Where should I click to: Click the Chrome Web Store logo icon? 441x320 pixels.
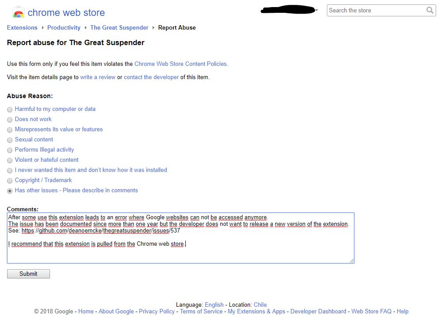click(19, 12)
